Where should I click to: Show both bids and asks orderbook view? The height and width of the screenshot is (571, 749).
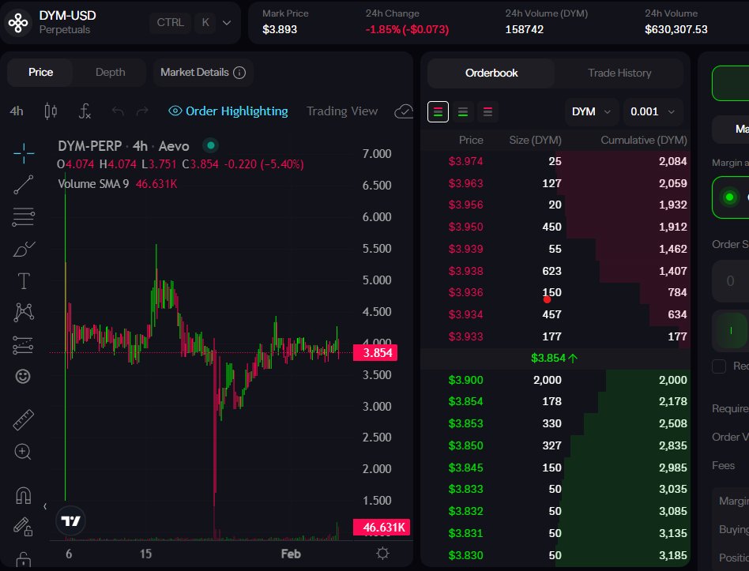point(438,111)
